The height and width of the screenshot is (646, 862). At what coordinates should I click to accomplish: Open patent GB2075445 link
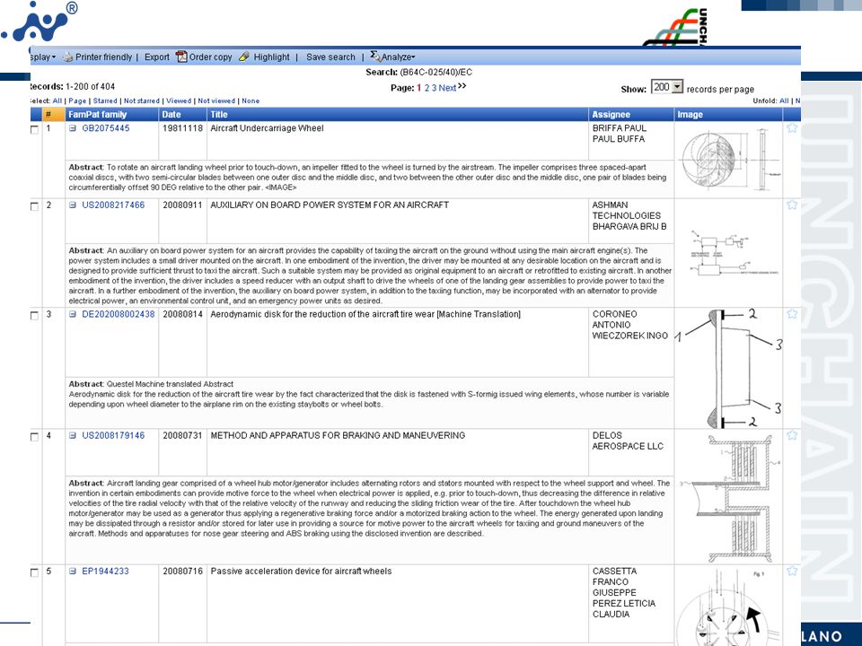[106, 128]
